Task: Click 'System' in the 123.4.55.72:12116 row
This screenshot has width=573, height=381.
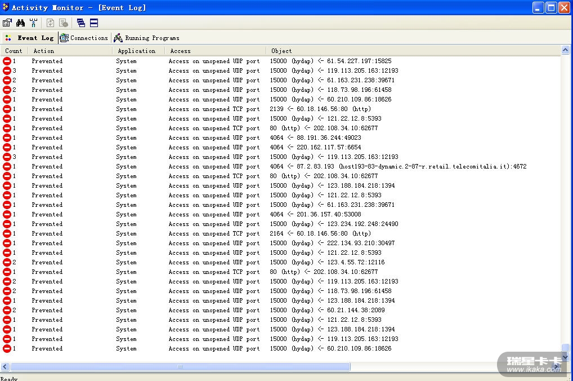Action: click(126, 263)
